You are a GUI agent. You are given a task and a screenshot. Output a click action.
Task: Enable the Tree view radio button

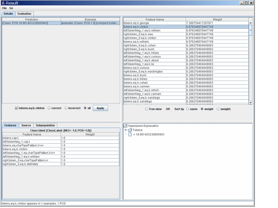pos(146,109)
